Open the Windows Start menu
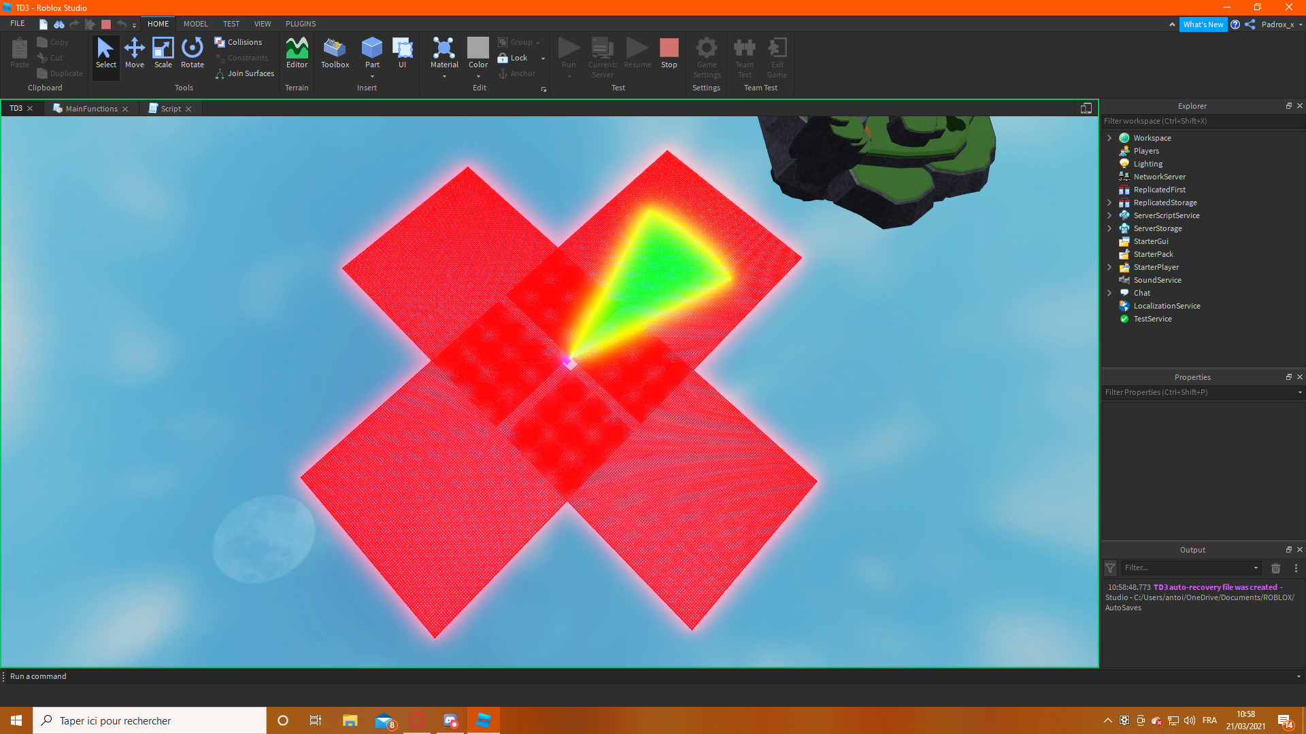The width and height of the screenshot is (1306, 734). [16, 720]
